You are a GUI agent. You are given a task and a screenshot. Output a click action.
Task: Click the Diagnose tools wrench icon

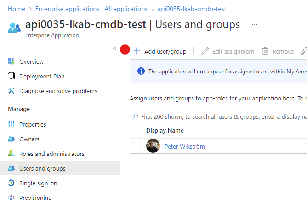pos(11,90)
